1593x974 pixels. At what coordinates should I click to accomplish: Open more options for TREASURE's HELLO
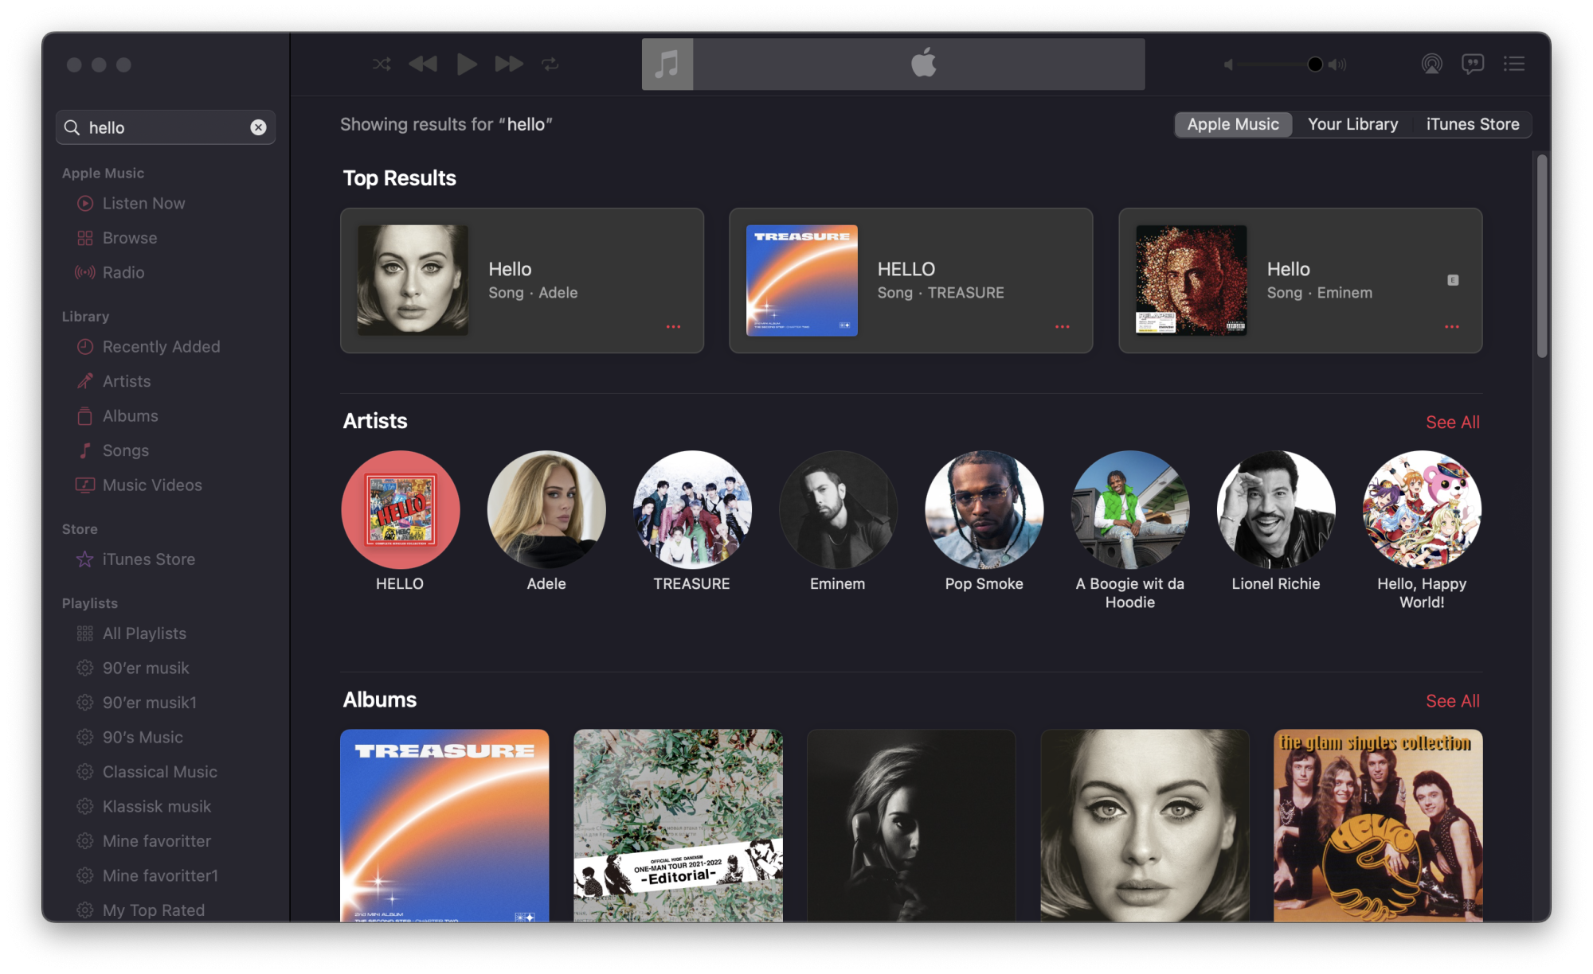click(x=1063, y=327)
